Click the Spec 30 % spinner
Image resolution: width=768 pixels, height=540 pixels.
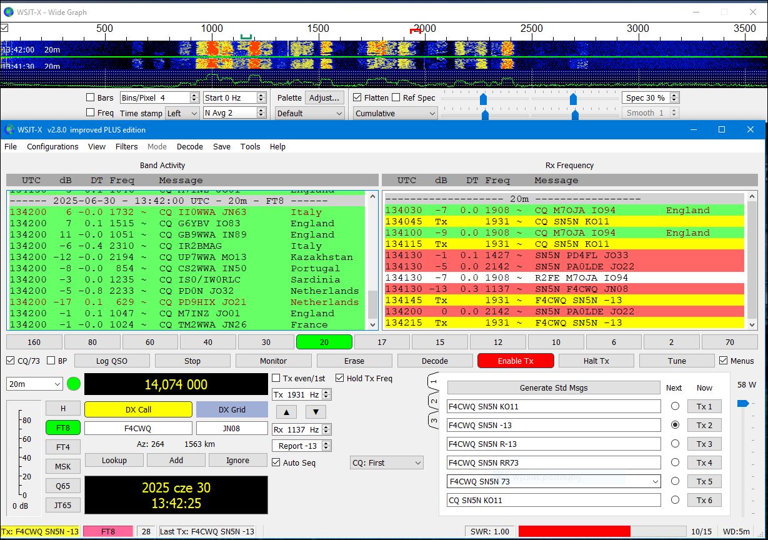650,97
